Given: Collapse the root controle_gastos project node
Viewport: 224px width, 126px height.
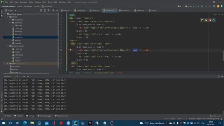Looking at the screenshot, I should tap(5, 14).
